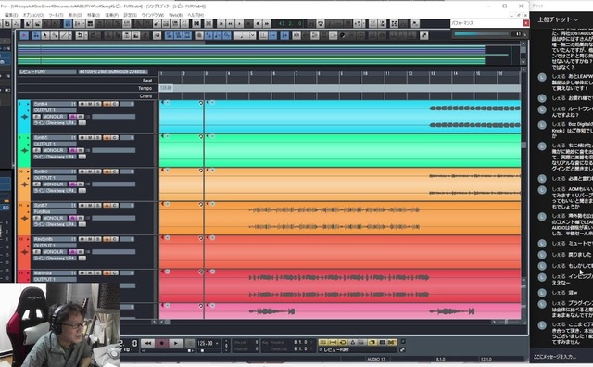Viewport: 593px width, 367px height.
Task: Click the undo icon in editor toolbar
Action: 80,35
